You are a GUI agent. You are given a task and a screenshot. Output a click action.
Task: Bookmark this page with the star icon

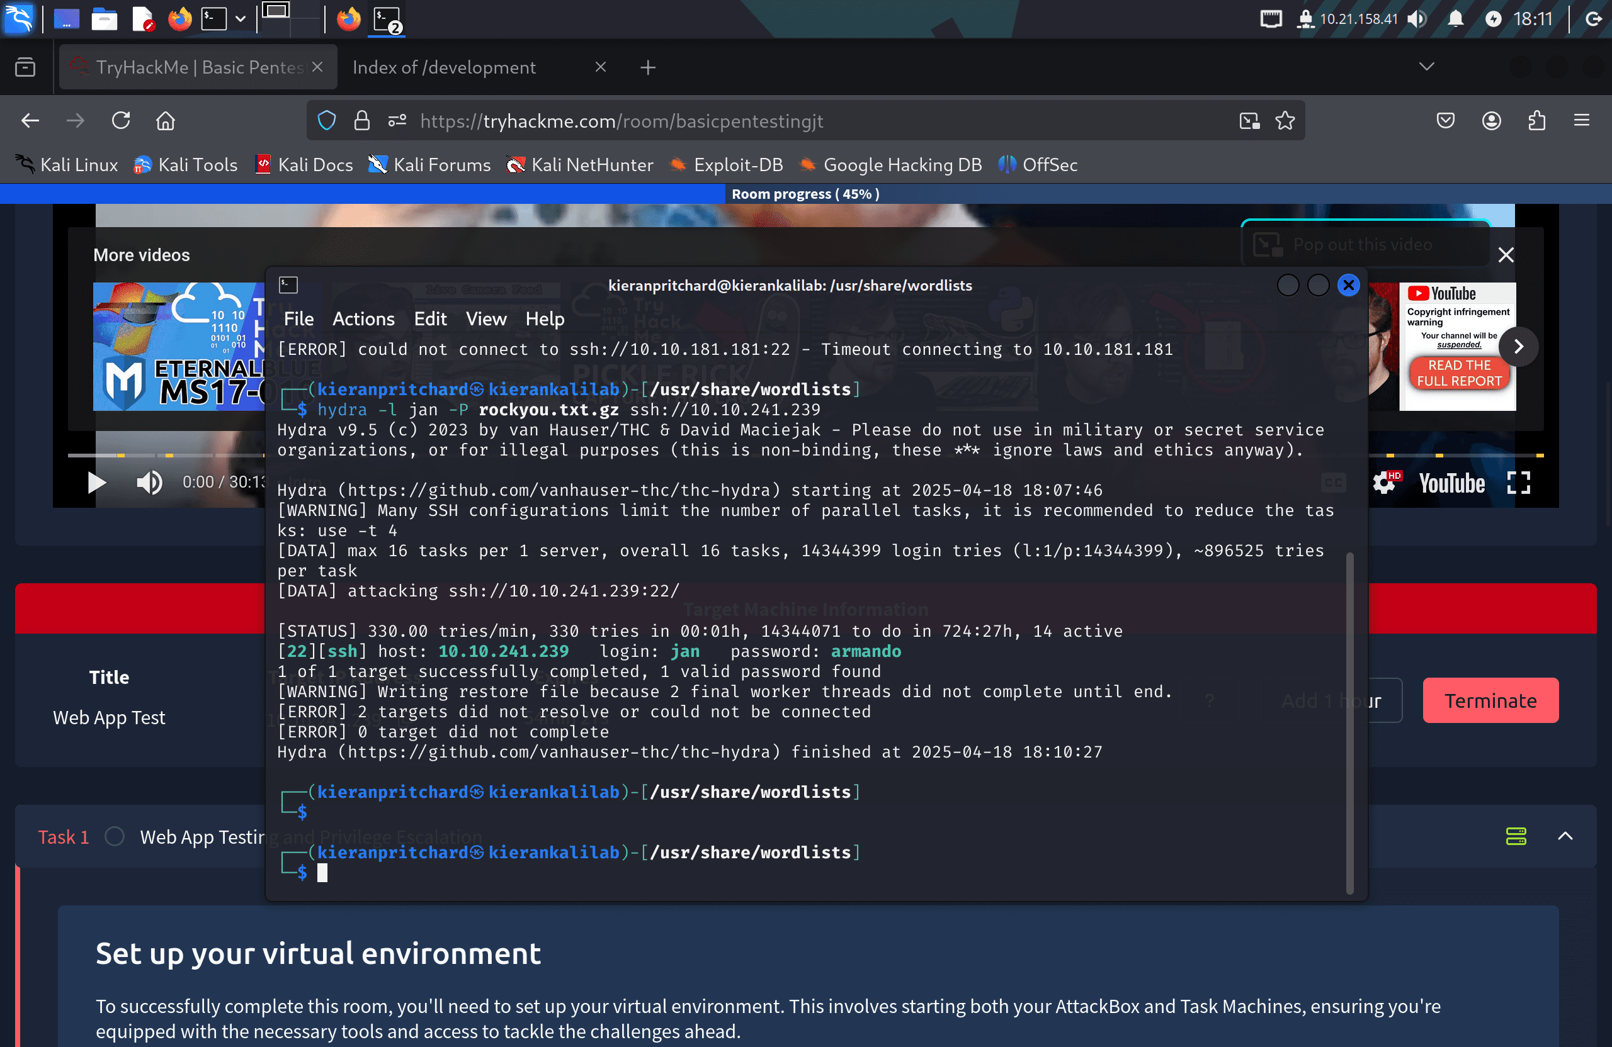pos(1285,121)
